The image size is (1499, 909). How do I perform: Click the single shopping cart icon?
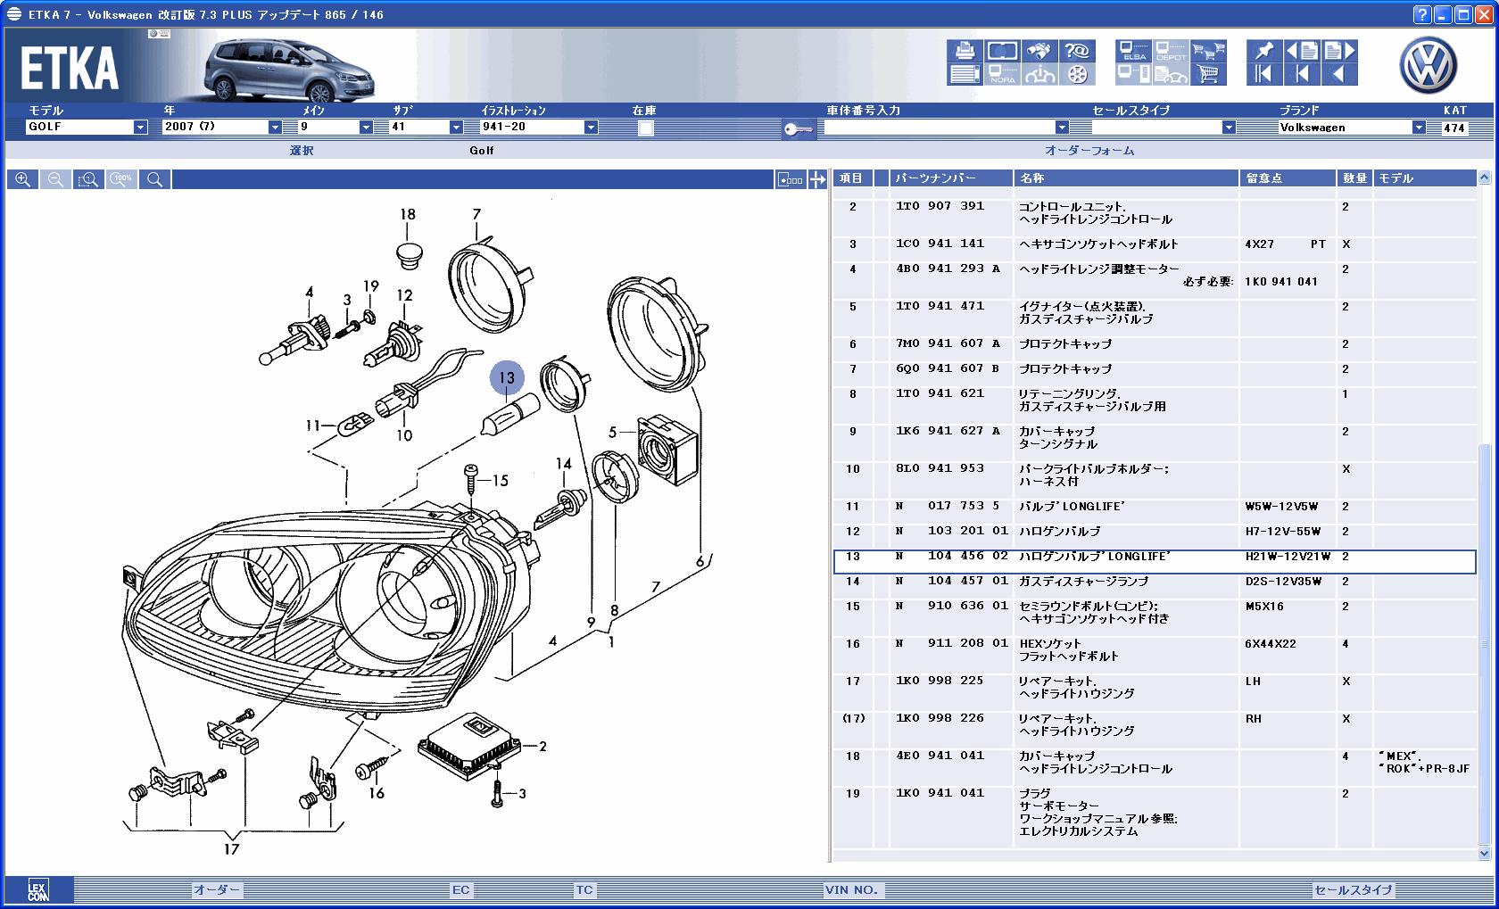pos(1209,74)
